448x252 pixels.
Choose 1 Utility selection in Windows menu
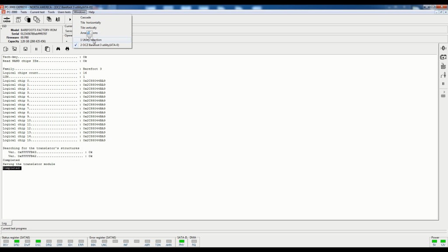(91, 39)
